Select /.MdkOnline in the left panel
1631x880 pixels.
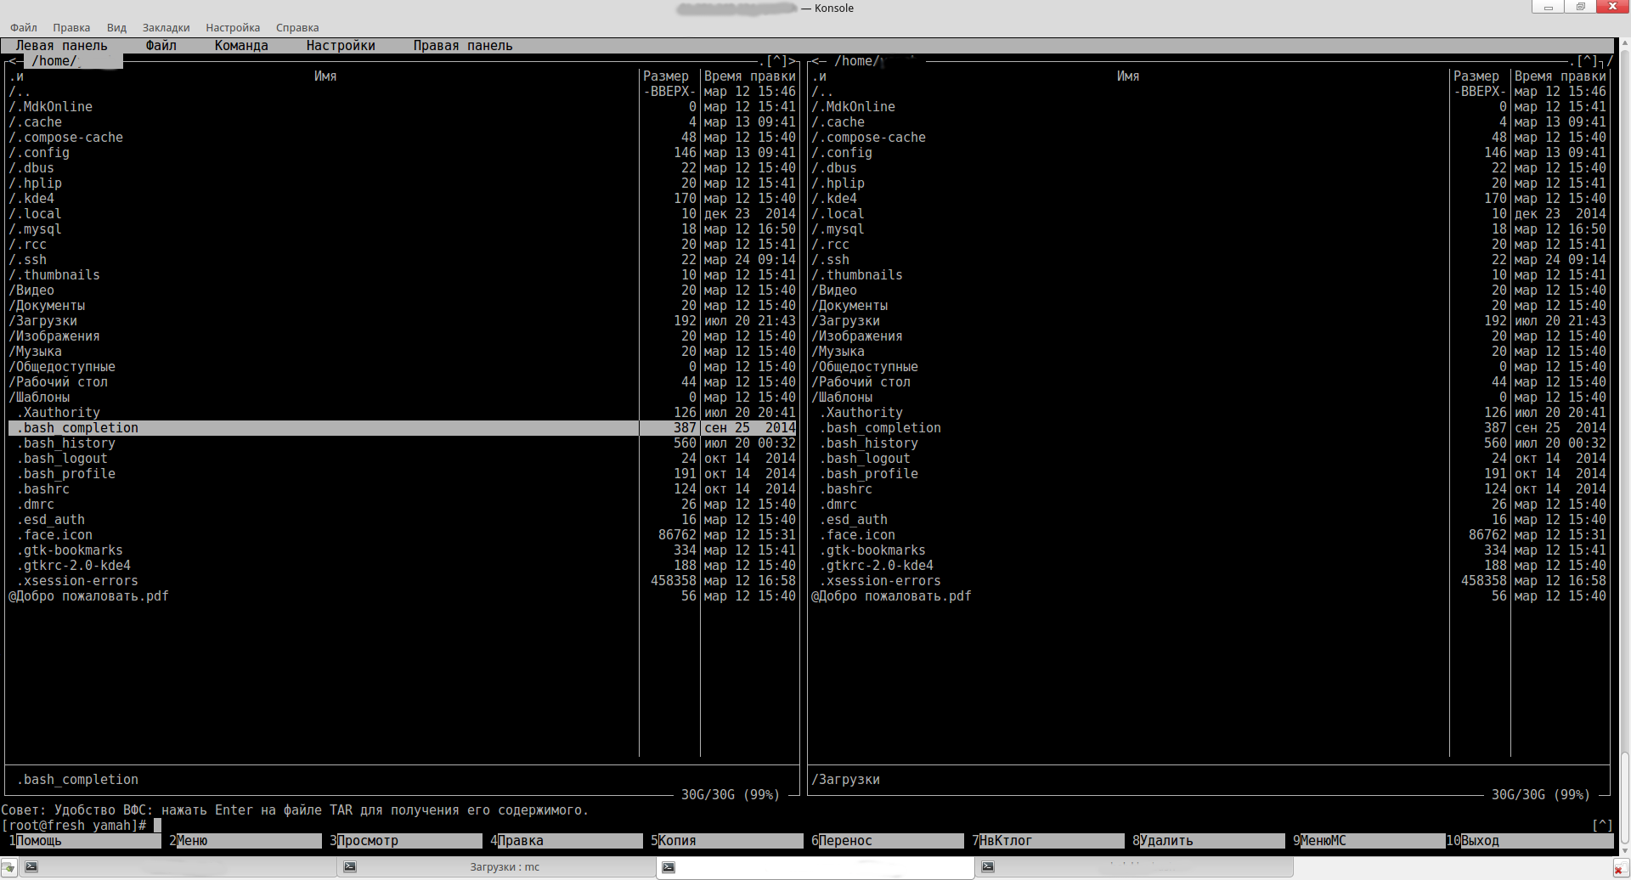[x=402, y=107]
